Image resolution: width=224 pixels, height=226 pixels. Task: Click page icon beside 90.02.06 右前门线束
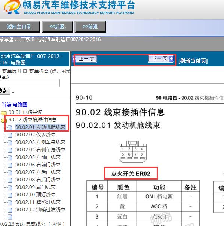click(10, 165)
